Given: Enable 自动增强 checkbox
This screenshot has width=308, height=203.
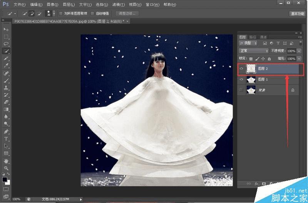Looking at the screenshot, I should tap(92, 13).
